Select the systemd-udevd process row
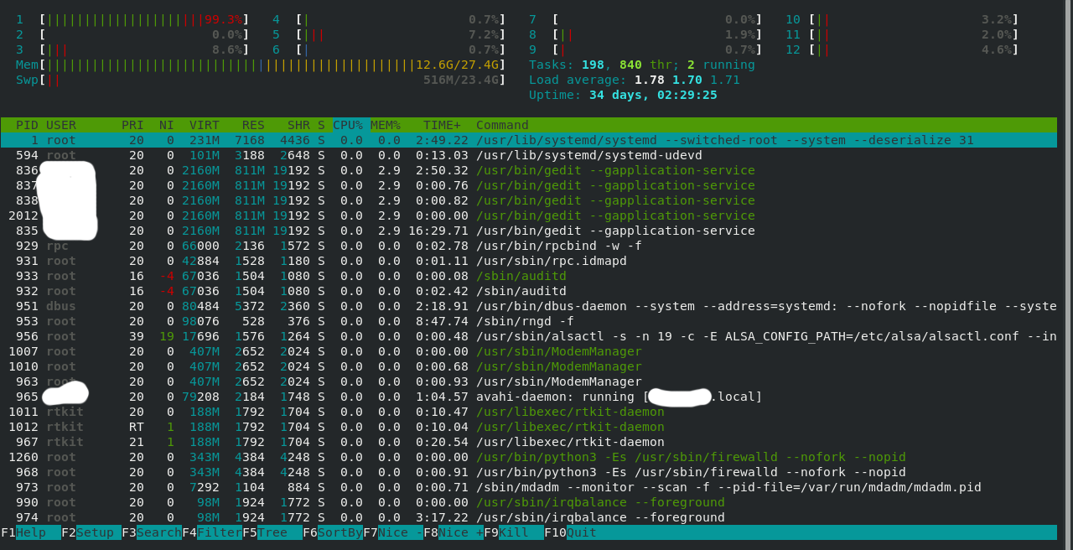This screenshot has width=1073, height=550. click(529, 155)
